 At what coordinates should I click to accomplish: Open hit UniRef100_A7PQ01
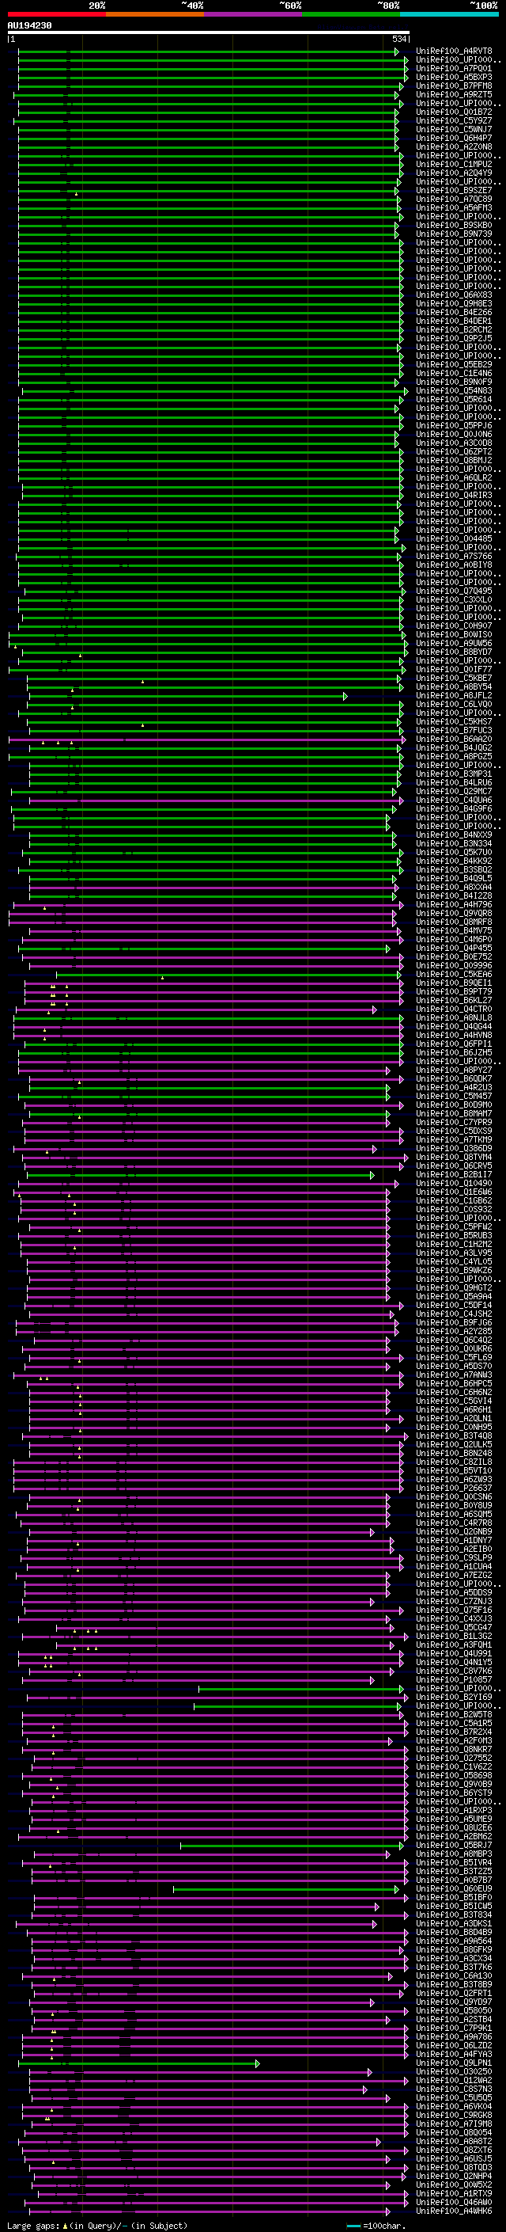453,68
